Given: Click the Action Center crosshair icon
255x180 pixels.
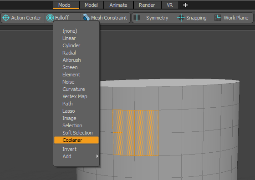Looking at the screenshot, I should tap(6, 18).
